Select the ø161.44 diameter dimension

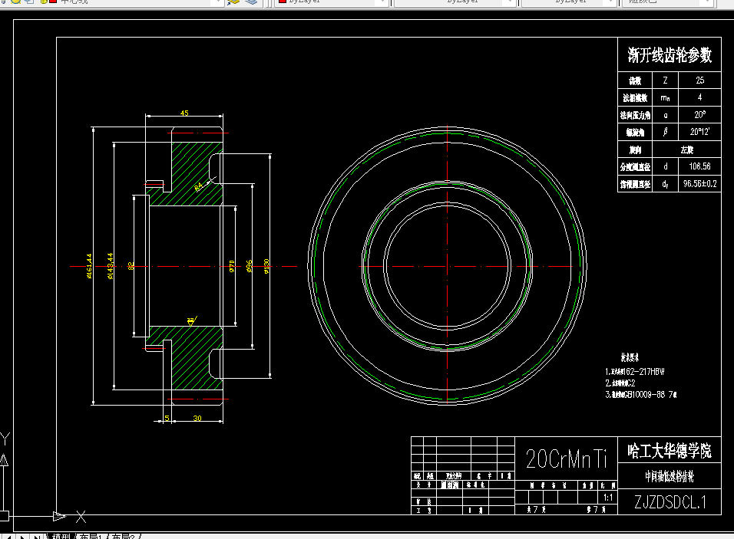[x=89, y=266]
